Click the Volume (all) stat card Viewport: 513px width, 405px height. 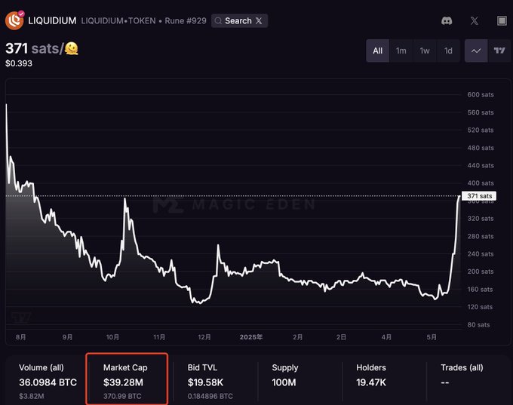click(47, 380)
